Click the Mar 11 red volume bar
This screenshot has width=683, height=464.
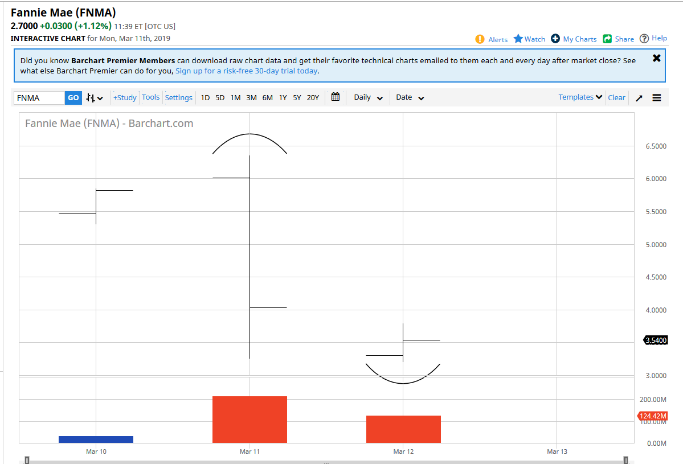pyautogui.click(x=250, y=420)
